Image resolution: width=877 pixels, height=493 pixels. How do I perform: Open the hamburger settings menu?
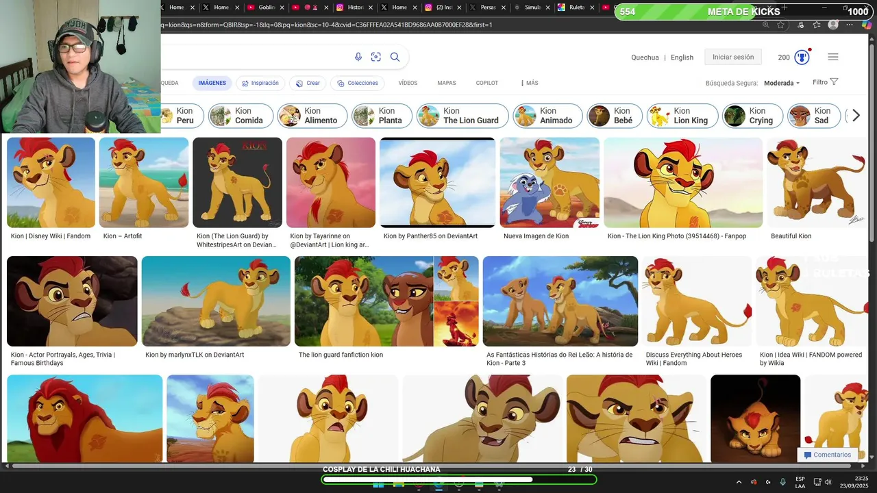click(833, 57)
